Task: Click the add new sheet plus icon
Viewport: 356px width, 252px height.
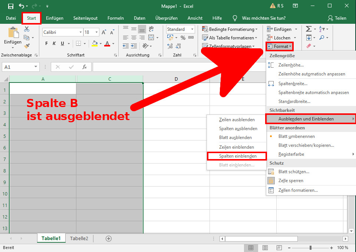Action: (109, 239)
